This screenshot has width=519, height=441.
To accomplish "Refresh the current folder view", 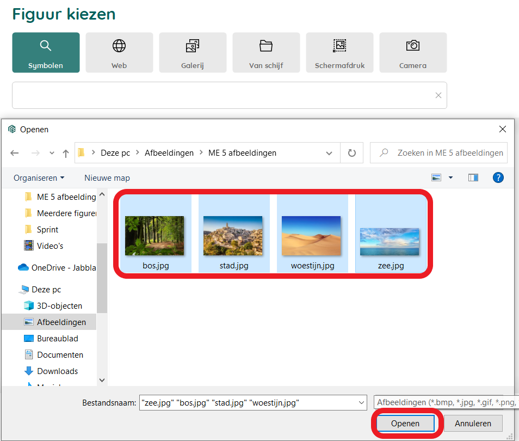I will [x=352, y=153].
